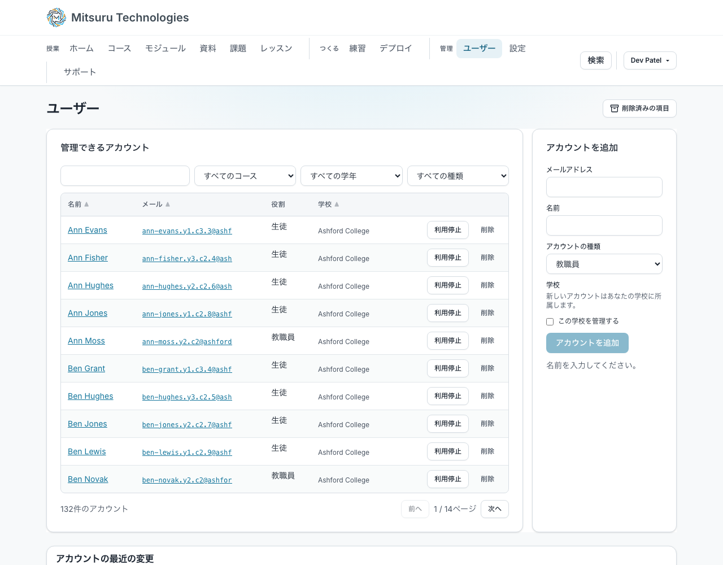Go to ホーム nav item
723x565 pixels.
click(81, 49)
